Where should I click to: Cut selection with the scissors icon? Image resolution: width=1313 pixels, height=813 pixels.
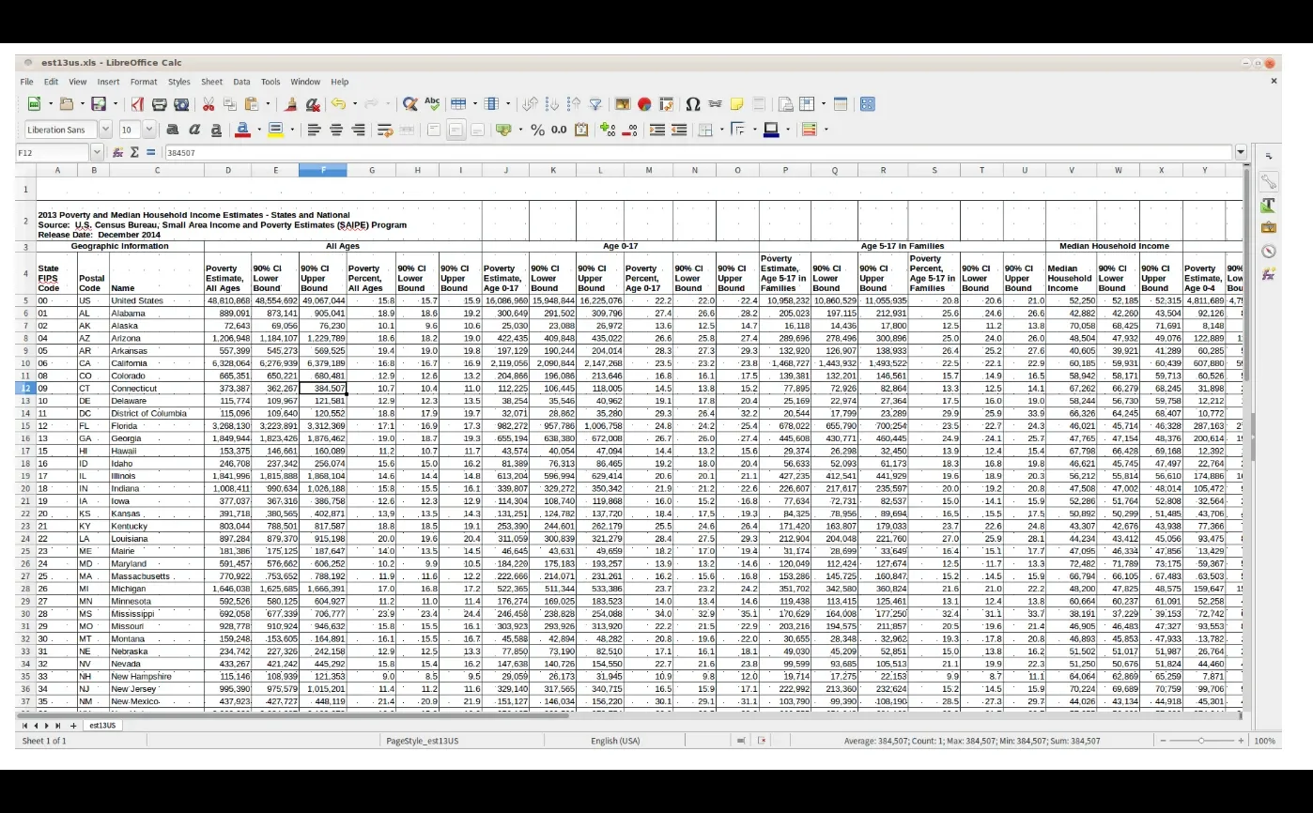click(209, 104)
